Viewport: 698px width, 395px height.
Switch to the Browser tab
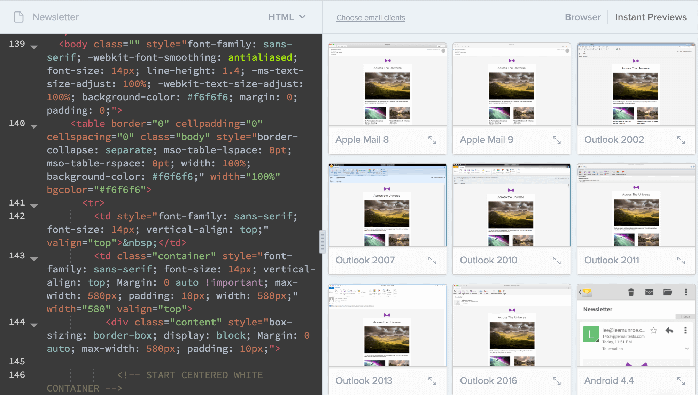coord(583,17)
